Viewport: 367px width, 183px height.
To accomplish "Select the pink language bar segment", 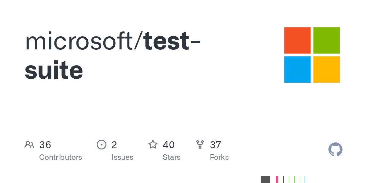I will point(277,179).
